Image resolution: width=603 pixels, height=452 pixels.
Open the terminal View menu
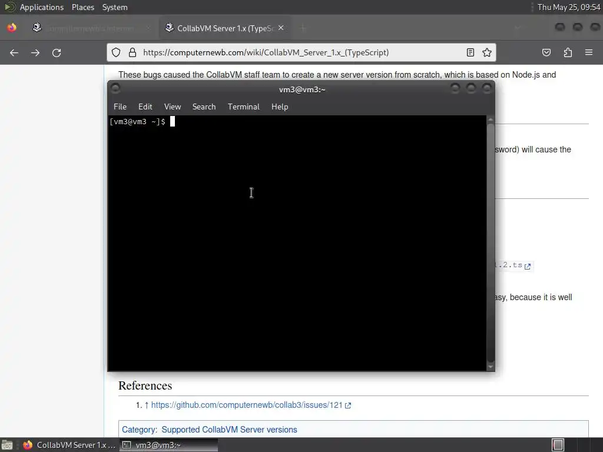pyautogui.click(x=173, y=107)
